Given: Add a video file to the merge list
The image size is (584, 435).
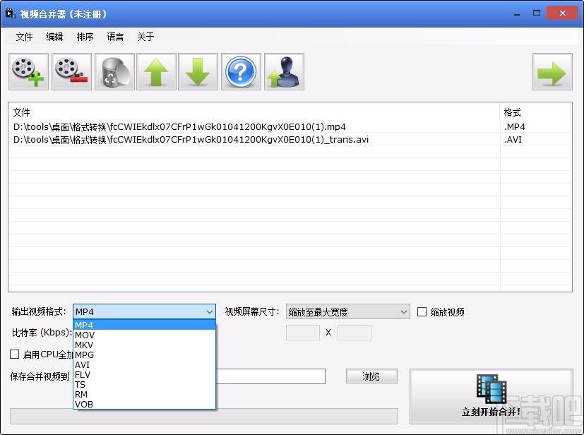Looking at the screenshot, I should (x=28, y=71).
